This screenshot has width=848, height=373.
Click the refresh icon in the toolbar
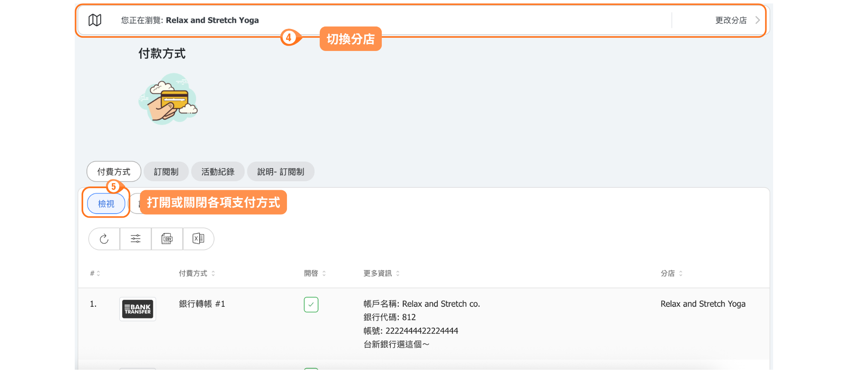104,239
